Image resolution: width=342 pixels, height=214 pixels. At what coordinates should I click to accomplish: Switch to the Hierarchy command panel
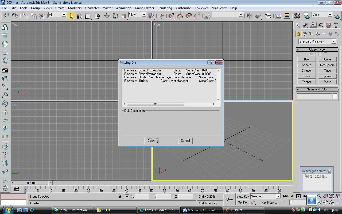click(x=313, y=25)
